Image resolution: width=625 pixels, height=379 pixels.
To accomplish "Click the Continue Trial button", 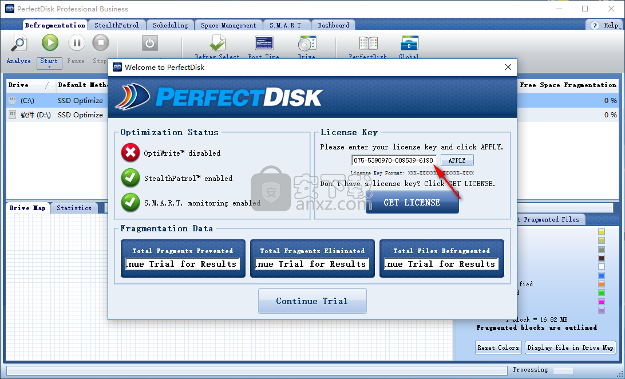I will pos(312,301).
